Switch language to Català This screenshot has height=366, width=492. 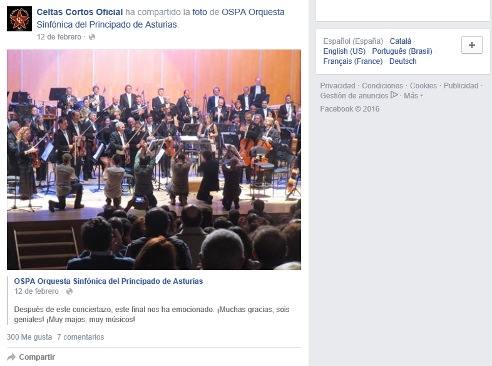click(x=401, y=41)
